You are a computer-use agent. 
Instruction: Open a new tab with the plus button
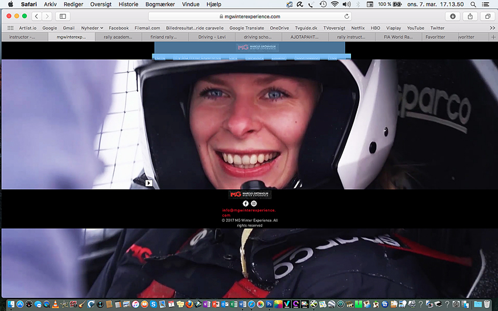coord(493,37)
